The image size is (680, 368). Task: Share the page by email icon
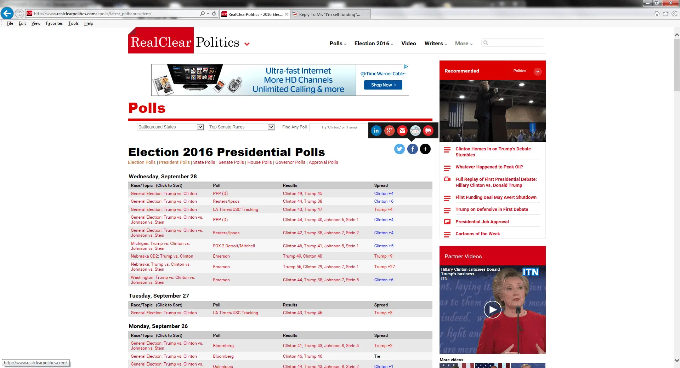tap(402, 131)
